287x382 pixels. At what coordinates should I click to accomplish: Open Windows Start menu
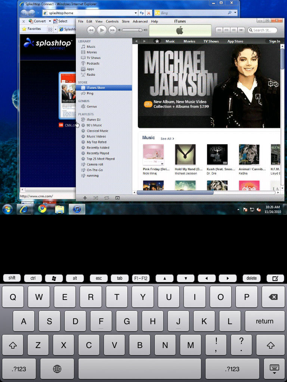(x=7, y=209)
